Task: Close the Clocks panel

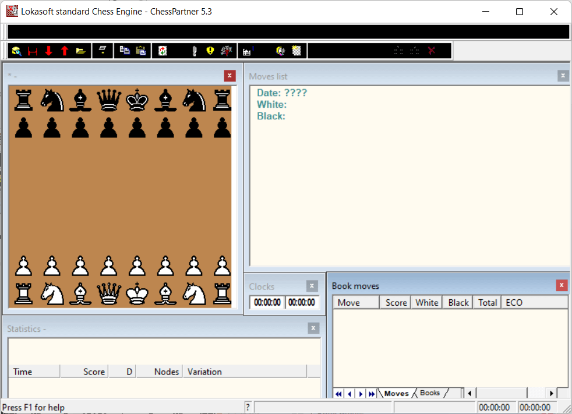Action: point(312,285)
